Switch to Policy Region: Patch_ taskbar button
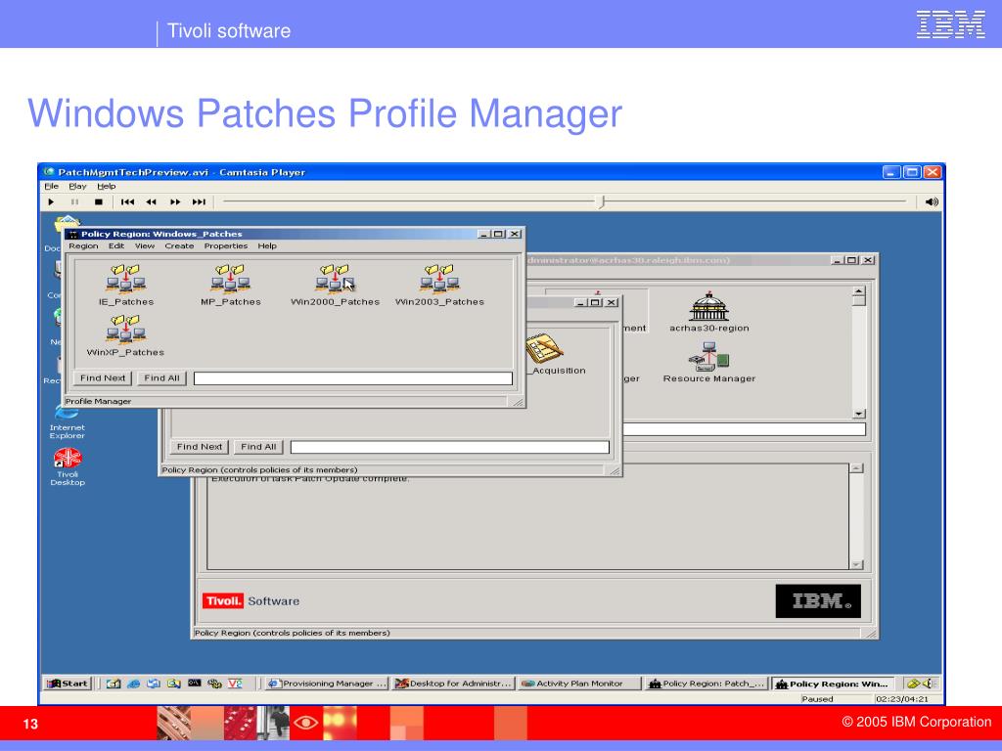Viewport: 1002px width, 751px height. pos(706,684)
